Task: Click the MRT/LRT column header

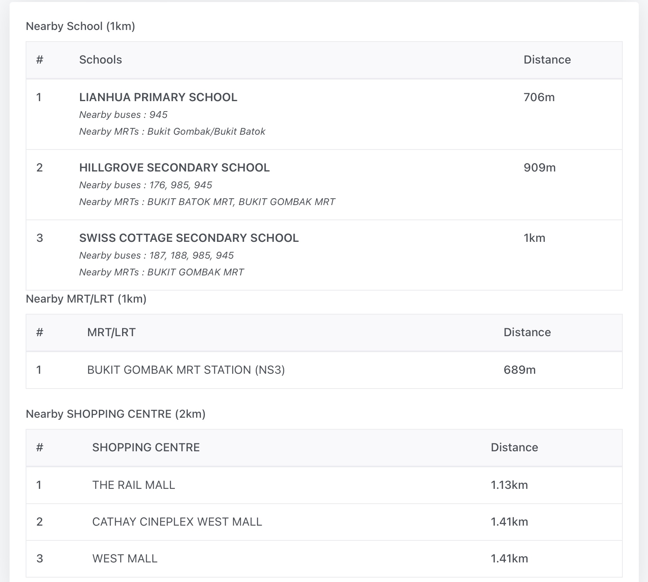Action: point(111,332)
